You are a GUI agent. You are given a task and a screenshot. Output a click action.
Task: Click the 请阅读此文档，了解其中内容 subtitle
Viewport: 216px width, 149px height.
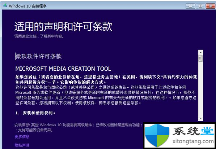coord(39,36)
